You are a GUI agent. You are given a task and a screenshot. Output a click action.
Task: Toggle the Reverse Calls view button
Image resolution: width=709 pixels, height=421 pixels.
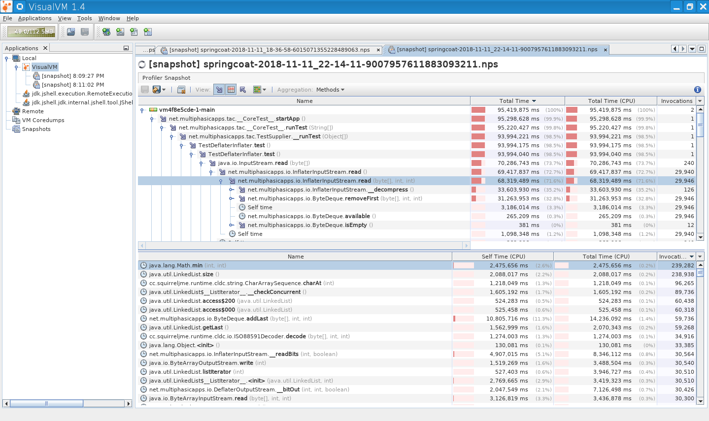point(243,90)
